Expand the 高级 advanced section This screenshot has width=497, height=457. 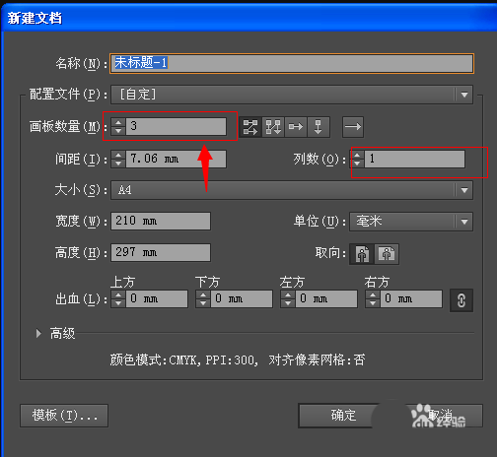click(x=38, y=334)
